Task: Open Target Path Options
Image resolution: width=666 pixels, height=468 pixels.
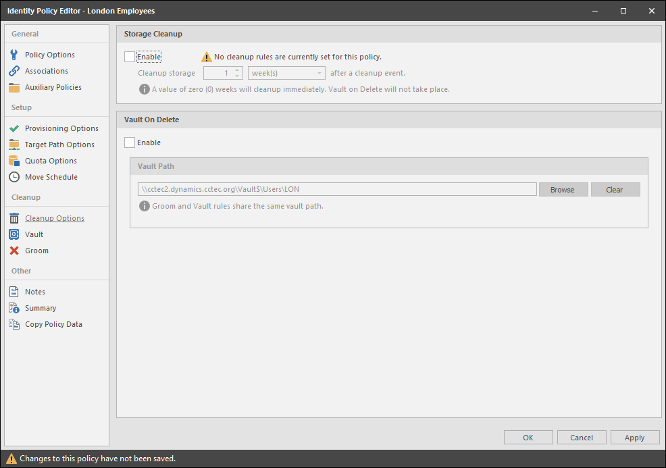Action: click(59, 145)
